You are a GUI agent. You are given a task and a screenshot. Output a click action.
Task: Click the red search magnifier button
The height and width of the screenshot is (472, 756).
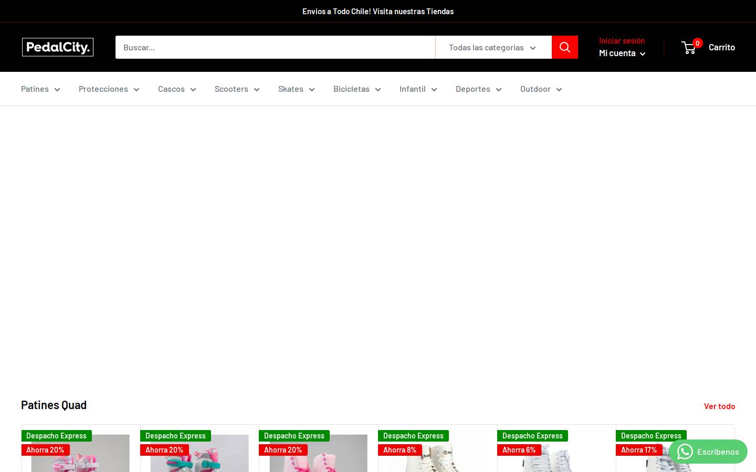[565, 47]
